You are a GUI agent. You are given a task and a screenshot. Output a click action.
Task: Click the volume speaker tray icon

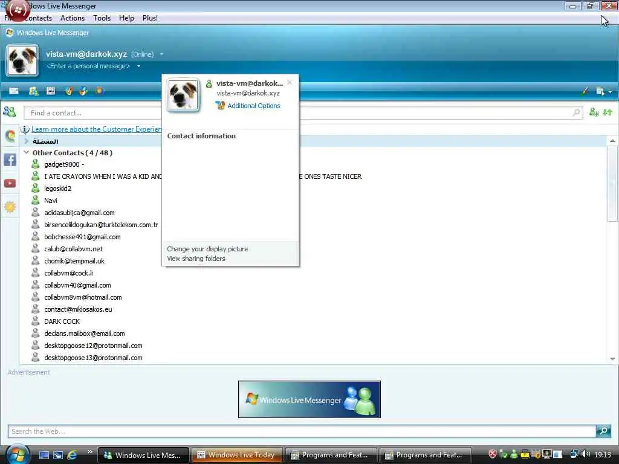(x=586, y=454)
